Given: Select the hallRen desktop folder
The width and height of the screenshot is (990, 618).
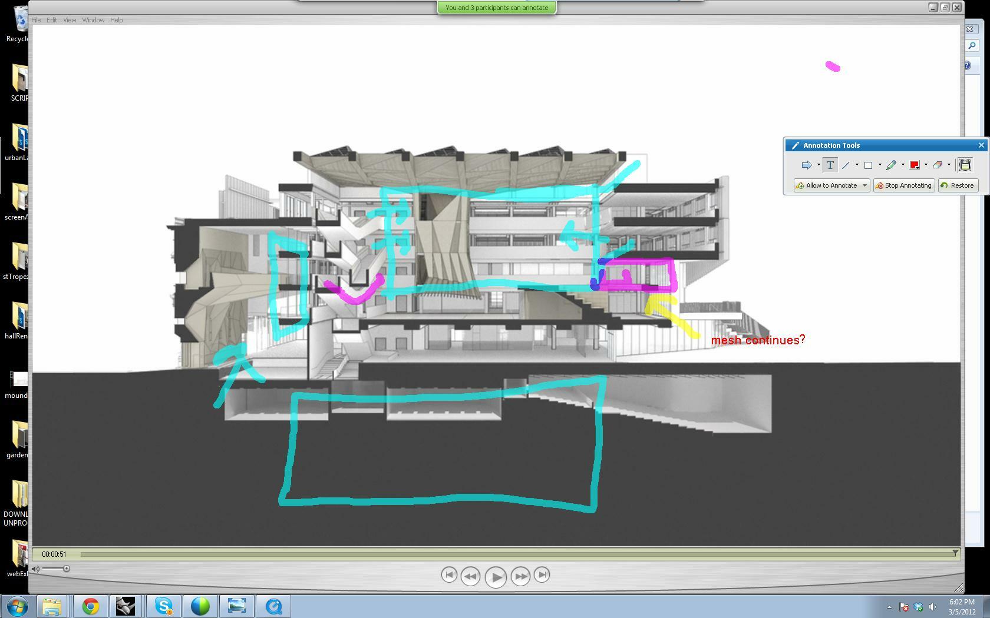Looking at the screenshot, I should [18, 320].
